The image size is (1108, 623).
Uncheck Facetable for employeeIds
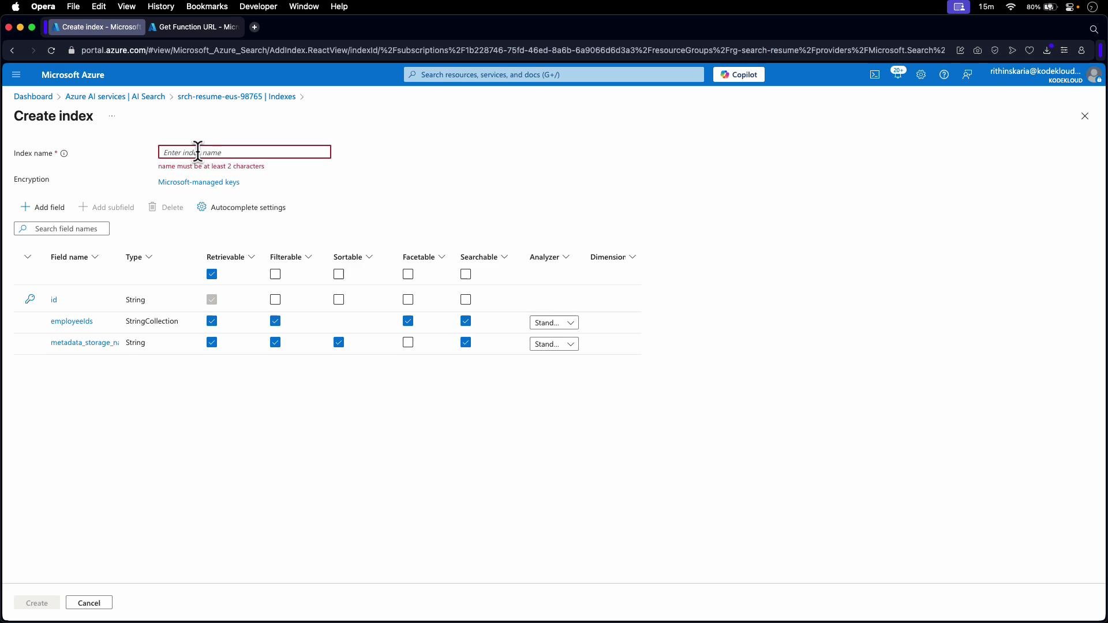pyautogui.click(x=408, y=321)
